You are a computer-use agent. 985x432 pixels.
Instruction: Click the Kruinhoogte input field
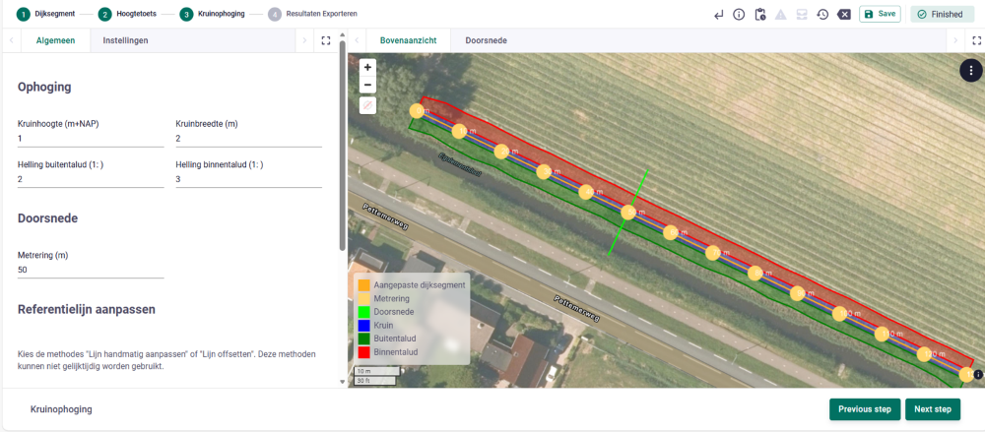[91, 139]
